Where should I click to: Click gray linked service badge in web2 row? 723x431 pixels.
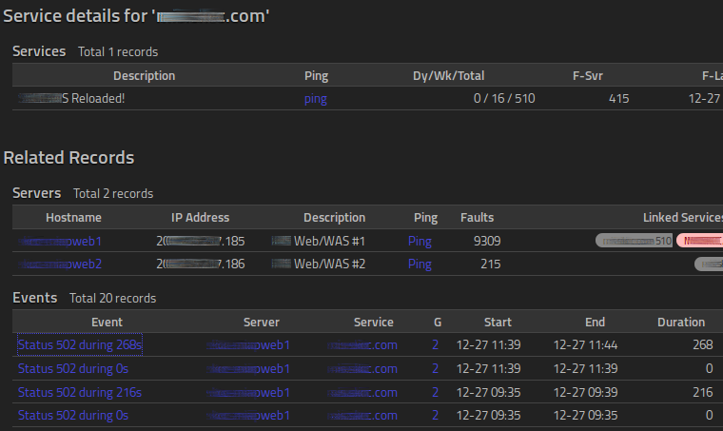click(x=708, y=264)
